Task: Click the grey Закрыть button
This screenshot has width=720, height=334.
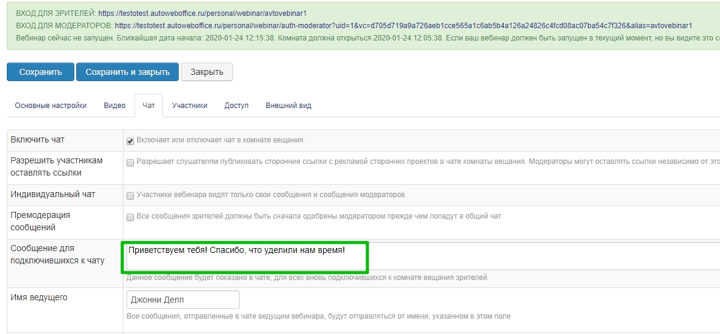Action: (206, 72)
